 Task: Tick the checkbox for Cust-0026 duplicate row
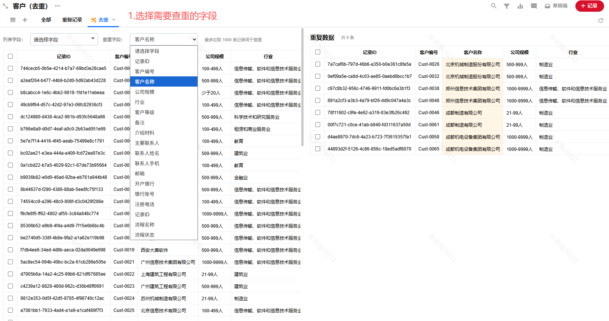318,64
